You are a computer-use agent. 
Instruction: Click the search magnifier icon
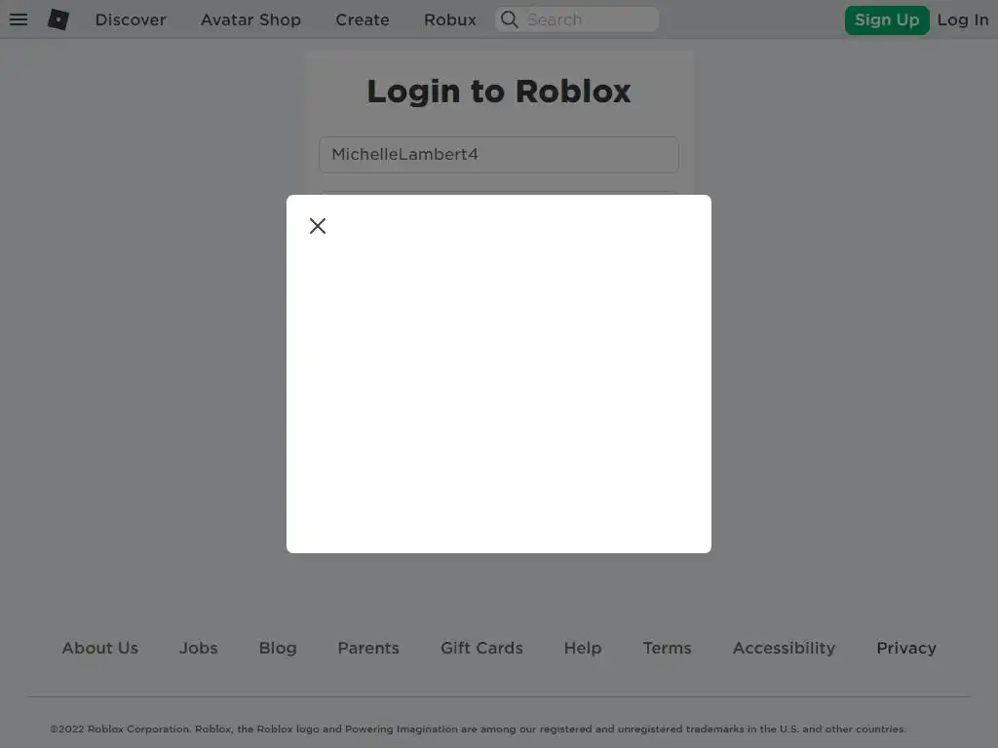click(x=509, y=19)
